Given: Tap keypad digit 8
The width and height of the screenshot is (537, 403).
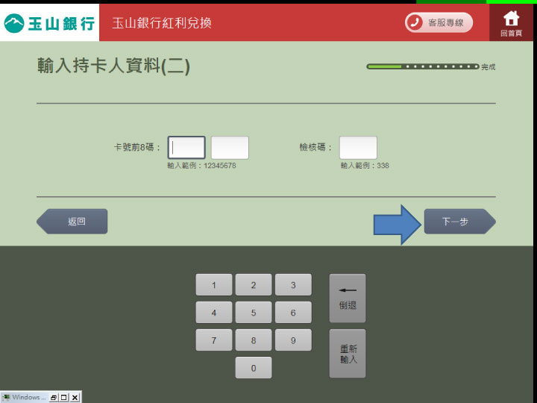Looking at the screenshot, I should tap(254, 340).
